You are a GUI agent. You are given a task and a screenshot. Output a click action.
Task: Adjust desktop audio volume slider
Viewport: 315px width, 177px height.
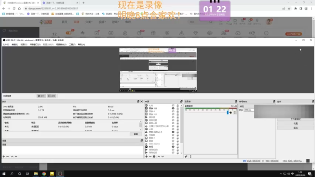228,113
